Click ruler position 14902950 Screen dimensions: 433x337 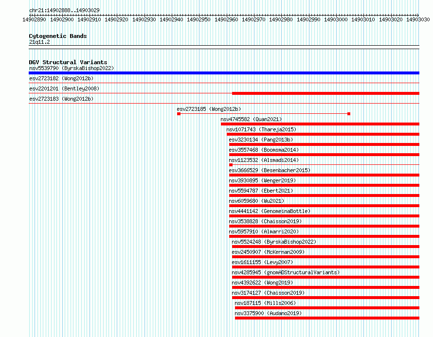199,19
